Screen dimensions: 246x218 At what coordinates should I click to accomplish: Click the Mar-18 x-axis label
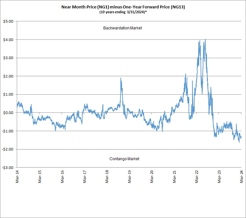tap(107, 177)
